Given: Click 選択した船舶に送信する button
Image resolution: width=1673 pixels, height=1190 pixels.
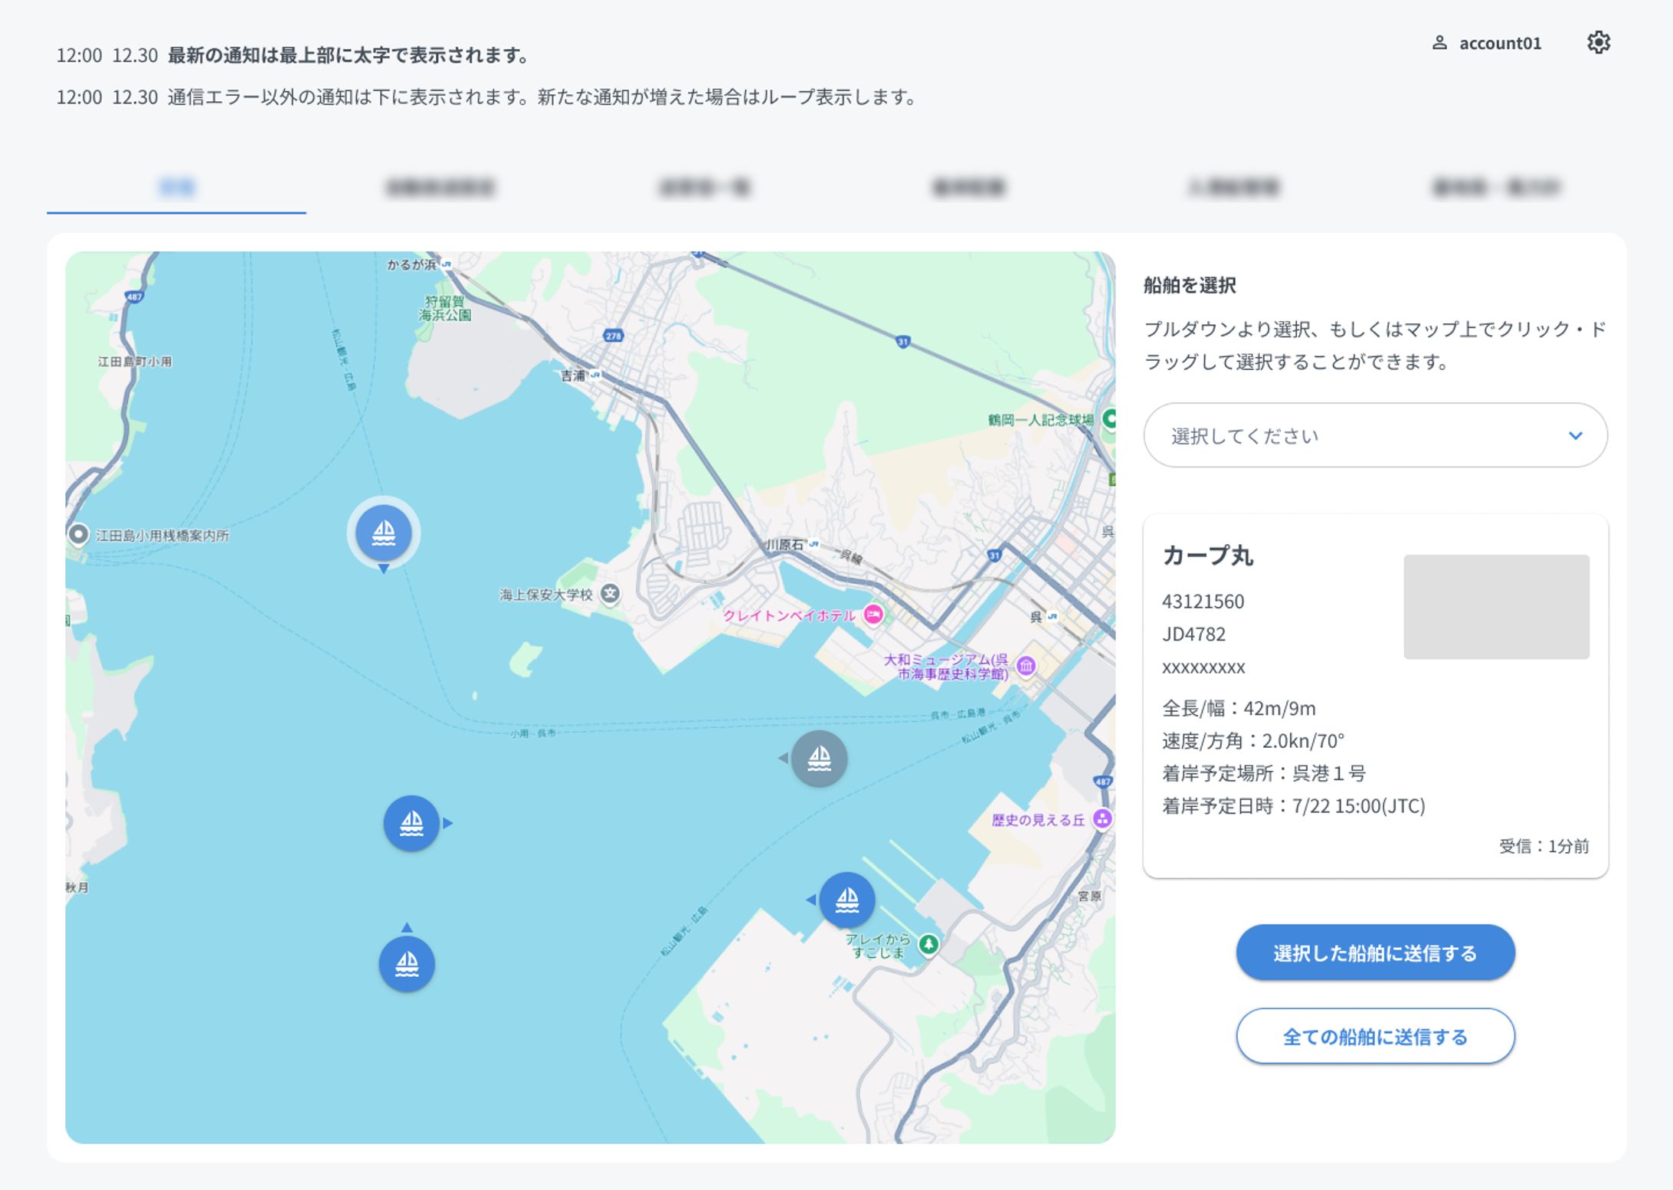Looking at the screenshot, I should tap(1375, 952).
